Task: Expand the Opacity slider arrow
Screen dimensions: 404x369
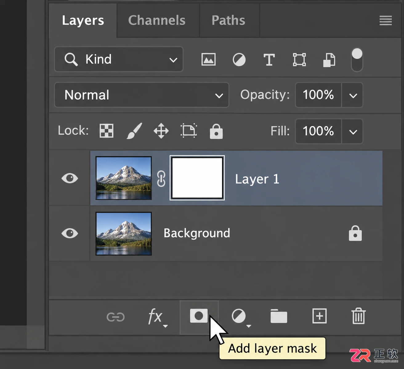Action: pos(353,95)
